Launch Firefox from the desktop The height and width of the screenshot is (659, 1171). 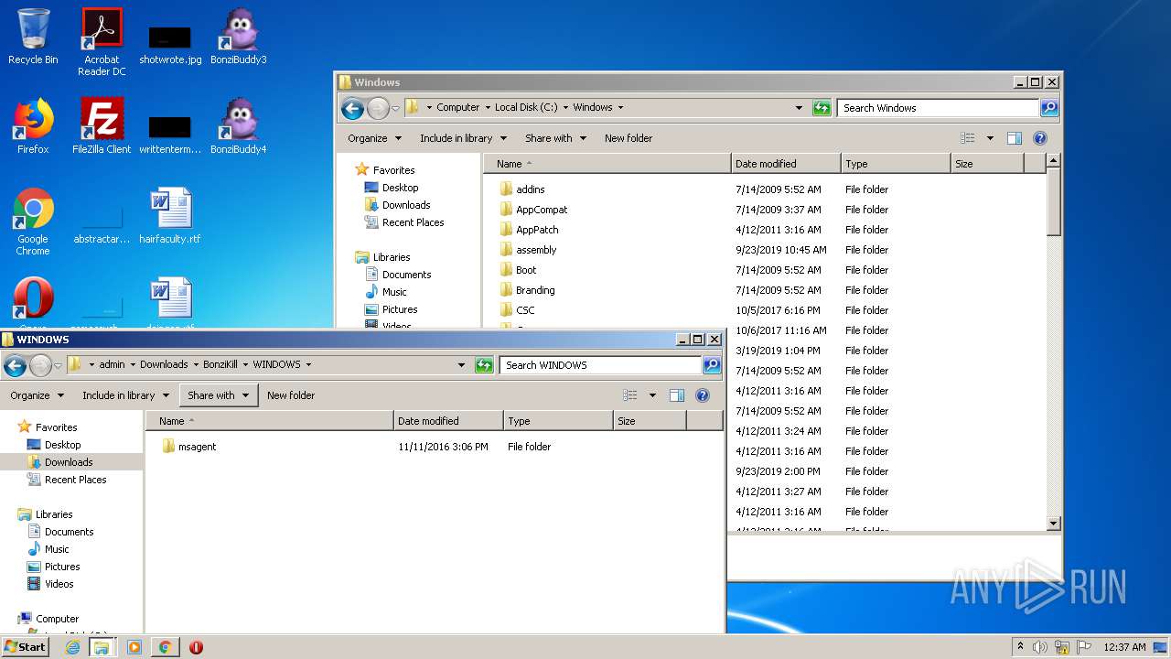coord(33,126)
